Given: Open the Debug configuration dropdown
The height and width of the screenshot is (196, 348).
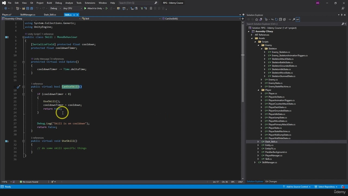Looking at the screenshot, I should (x=55, y=8).
